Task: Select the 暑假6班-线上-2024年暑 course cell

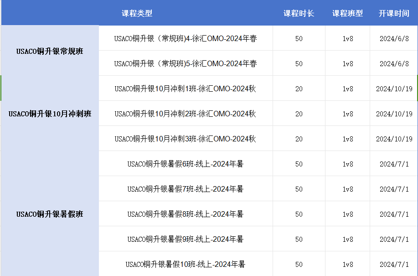Action: [186, 164]
